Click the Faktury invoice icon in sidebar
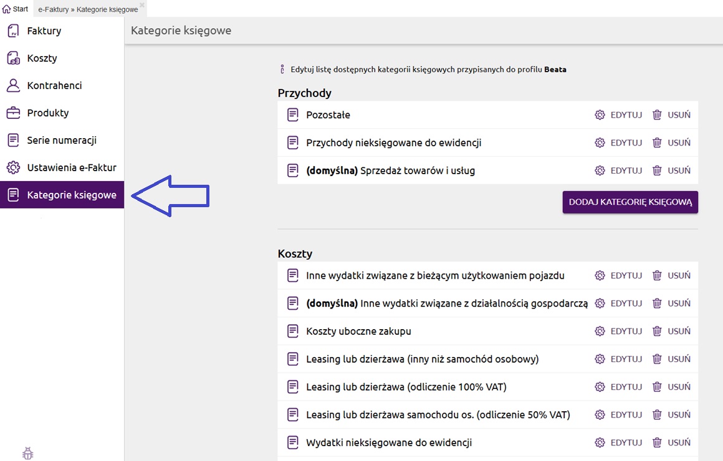 pos(13,31)
